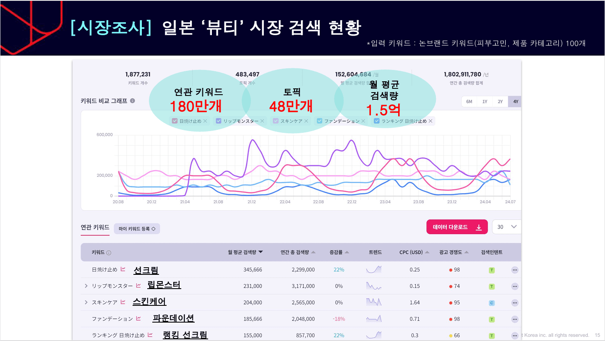Image resolution: width=605 pixels, height=341 pixels.
Task: Expand the スキンケア keyword row
Action: [x=86, y=302]
